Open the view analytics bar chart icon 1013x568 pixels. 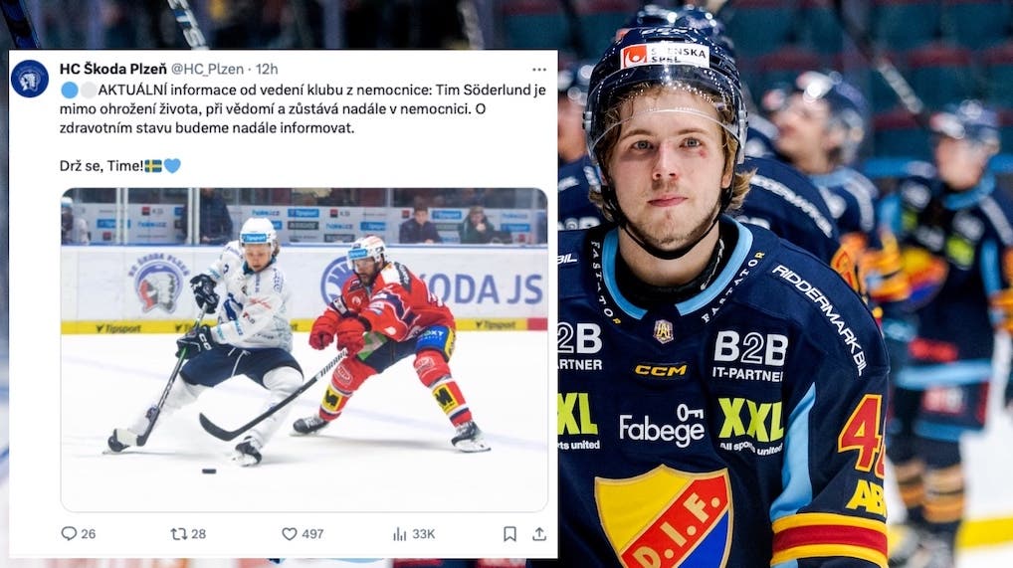(x=400, y=534)
